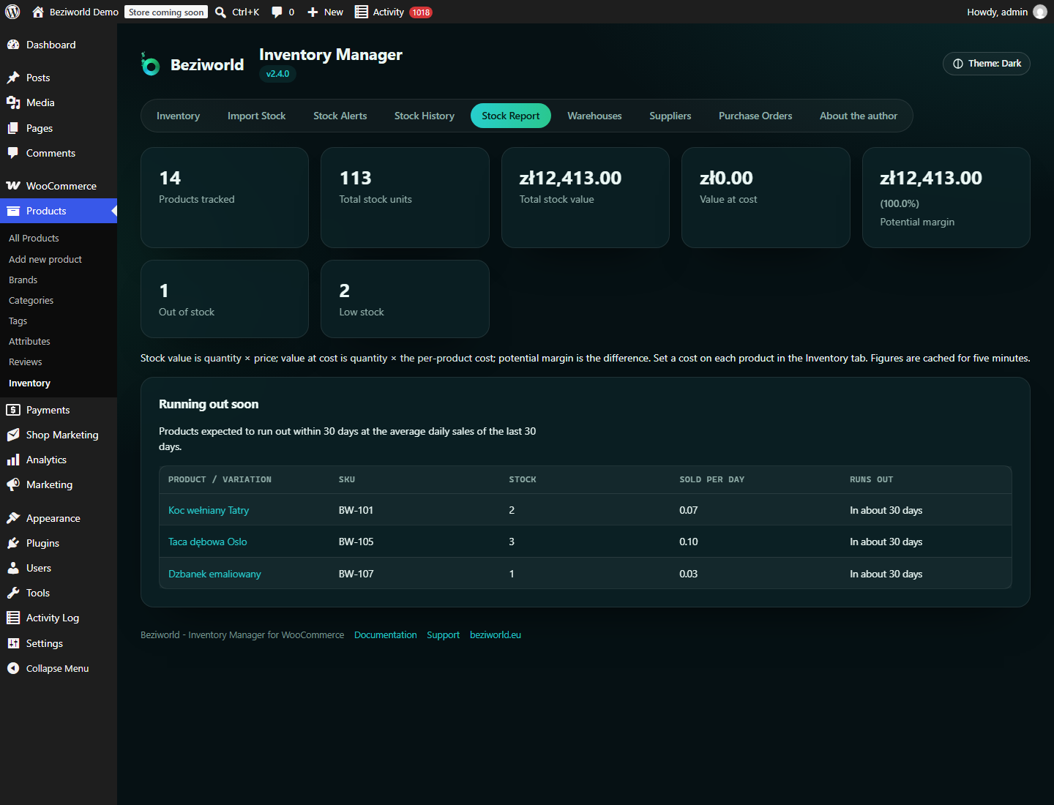Click the Appearance brush icon
This screenshot has height=805, width=1054.
point(13,518)
